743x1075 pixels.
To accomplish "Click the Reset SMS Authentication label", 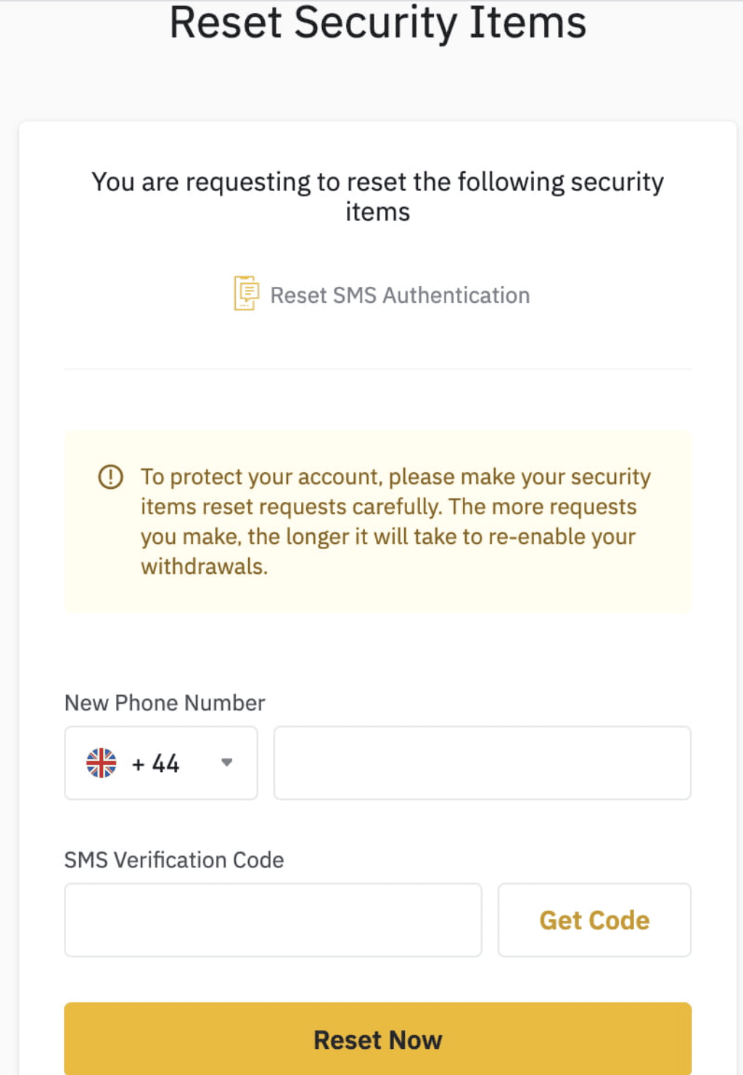I will click(400, 295).
